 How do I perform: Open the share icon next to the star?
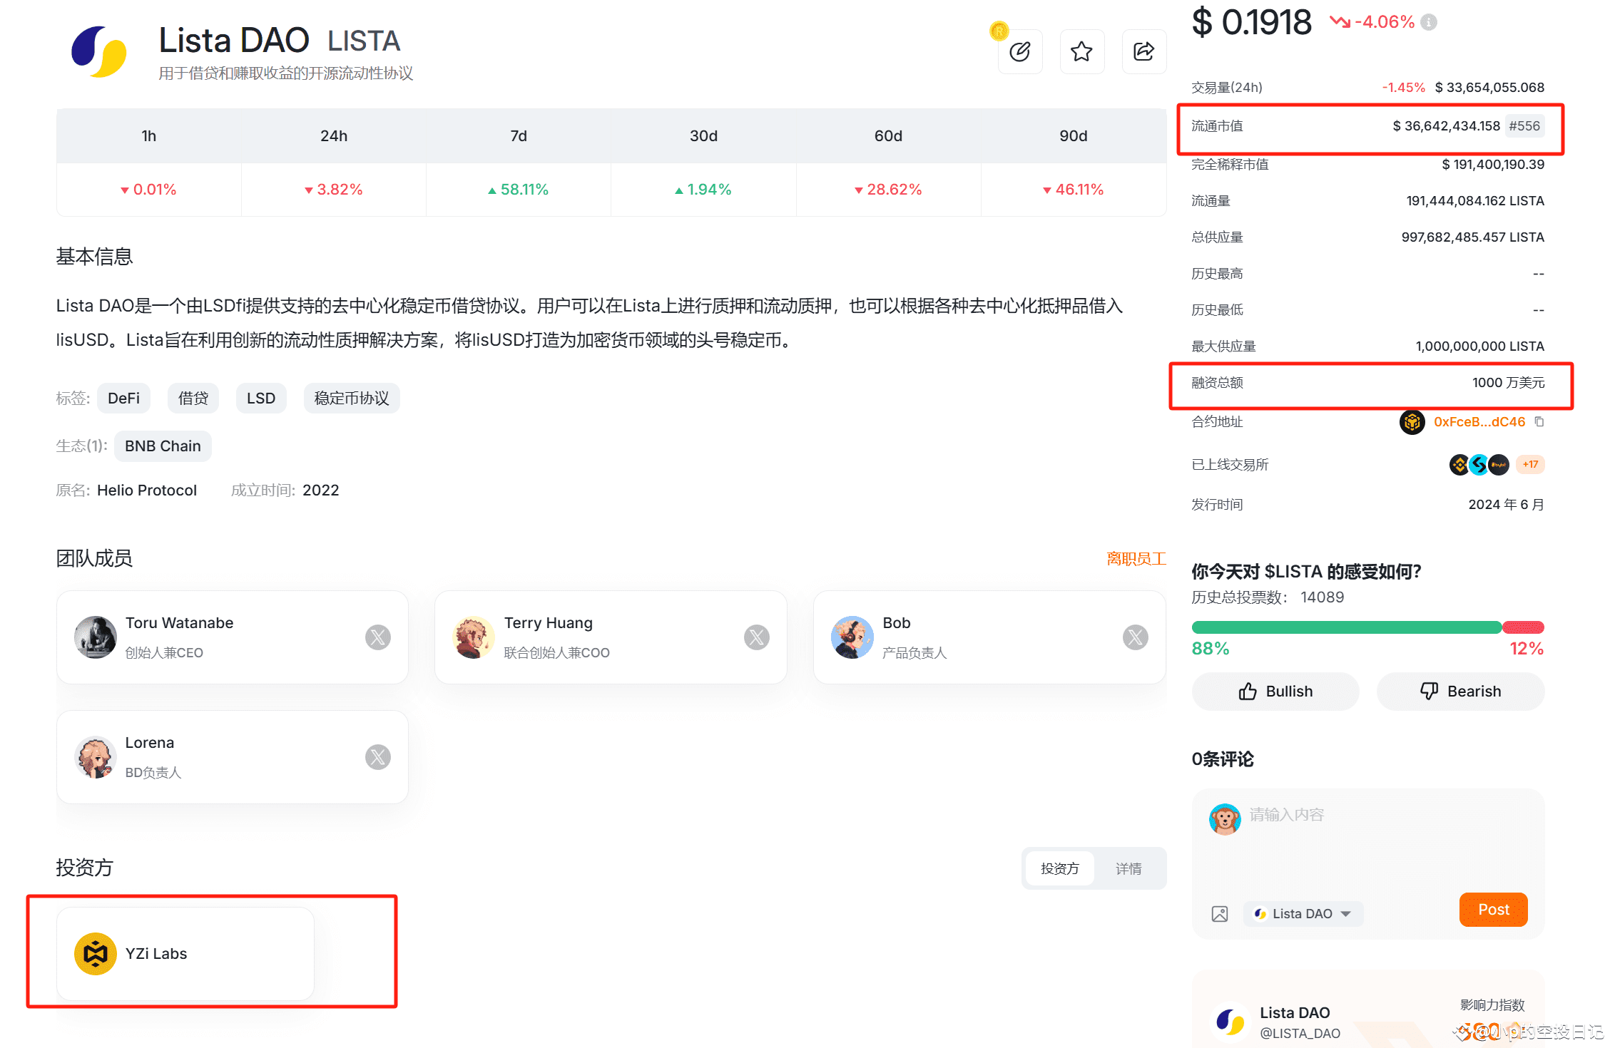click(x=1143, y=51)
